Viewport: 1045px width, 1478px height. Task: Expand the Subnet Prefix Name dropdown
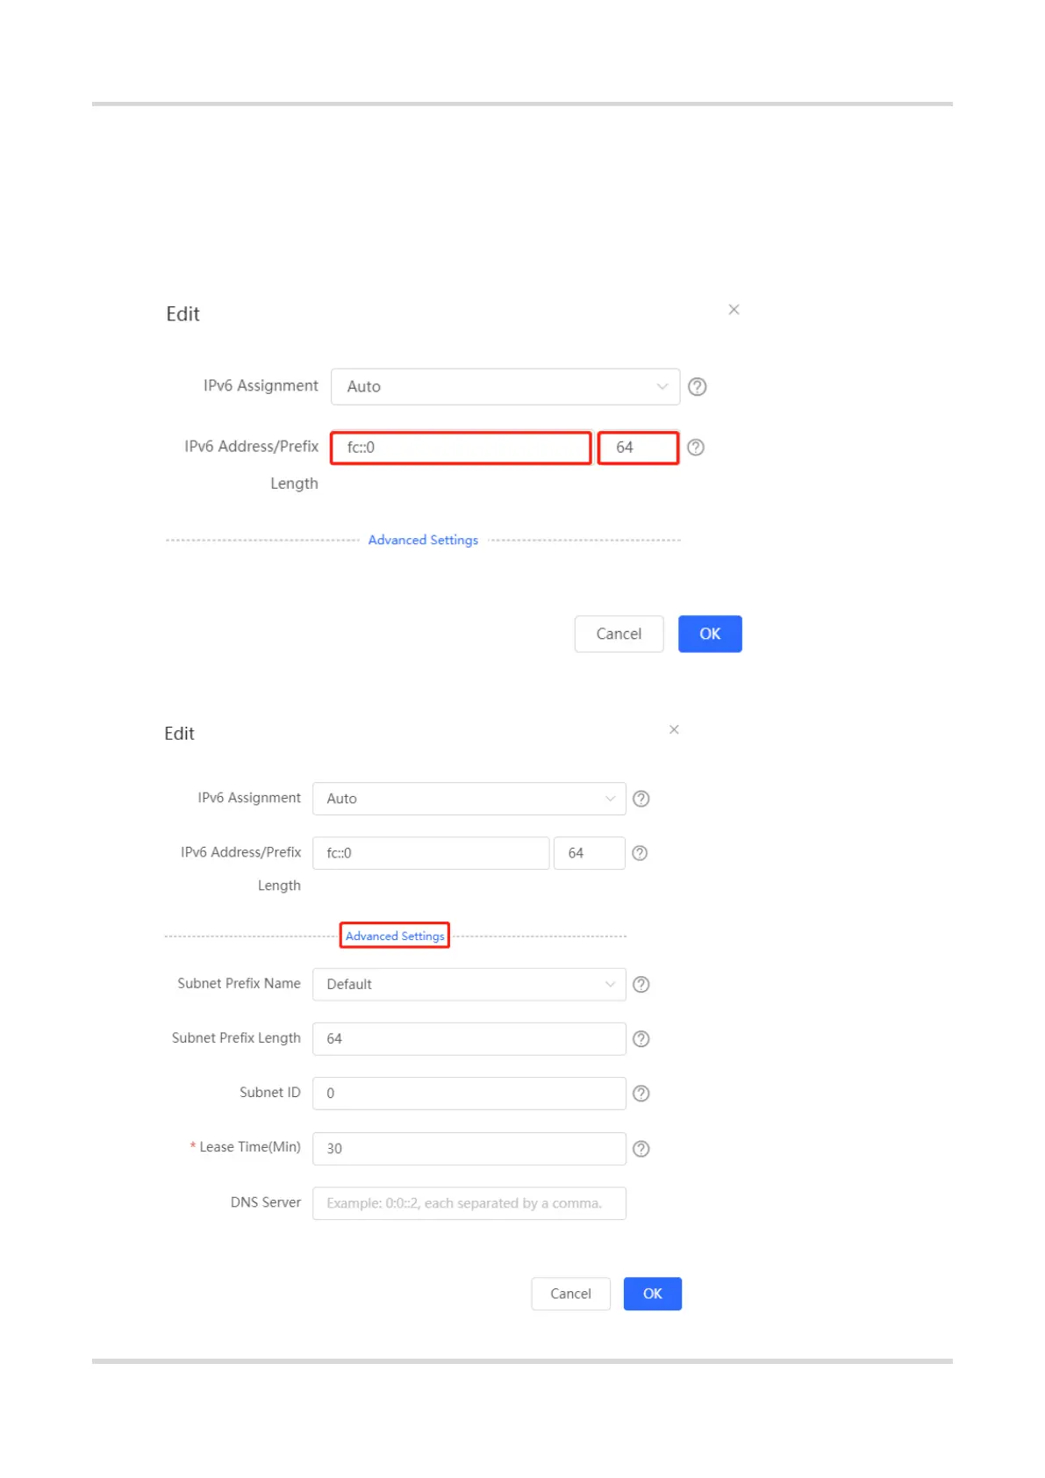tap(469, 985)
